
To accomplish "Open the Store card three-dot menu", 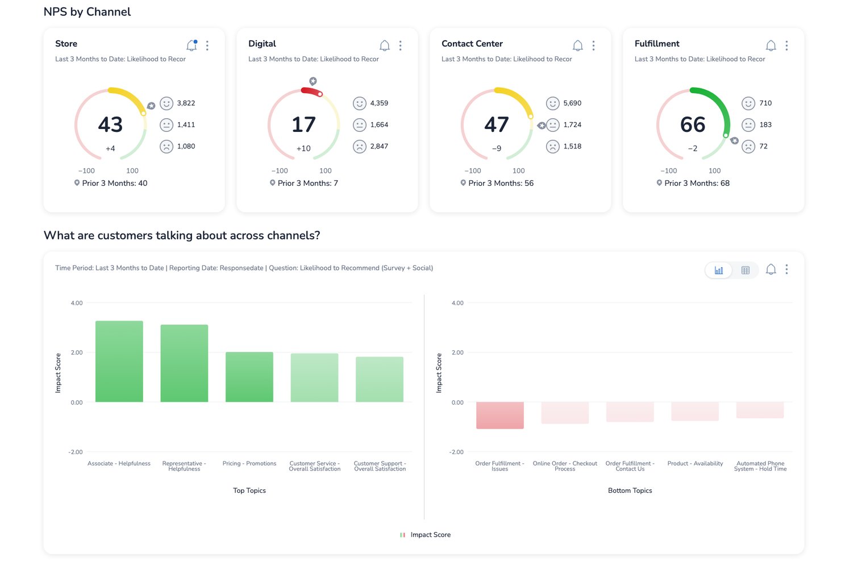I will pyautogui.click(x=207, y=45).
